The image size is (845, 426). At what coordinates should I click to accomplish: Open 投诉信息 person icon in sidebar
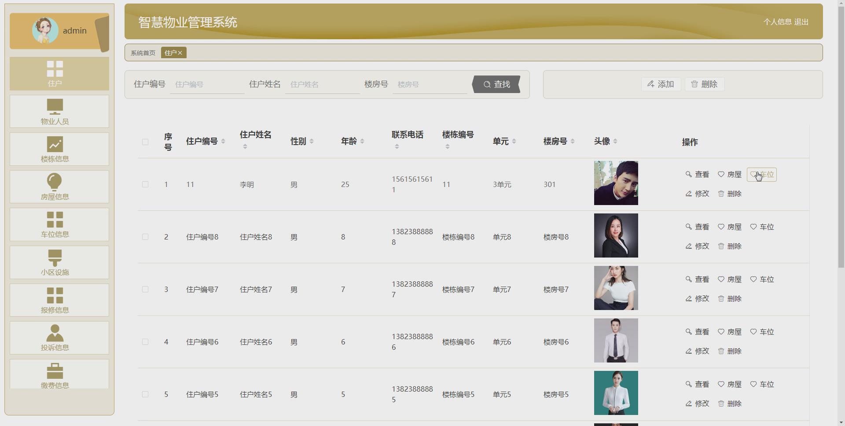click(55, 333)
